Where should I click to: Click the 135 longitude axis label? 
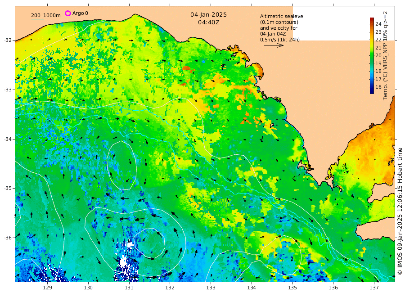click(x=292, y=288)
